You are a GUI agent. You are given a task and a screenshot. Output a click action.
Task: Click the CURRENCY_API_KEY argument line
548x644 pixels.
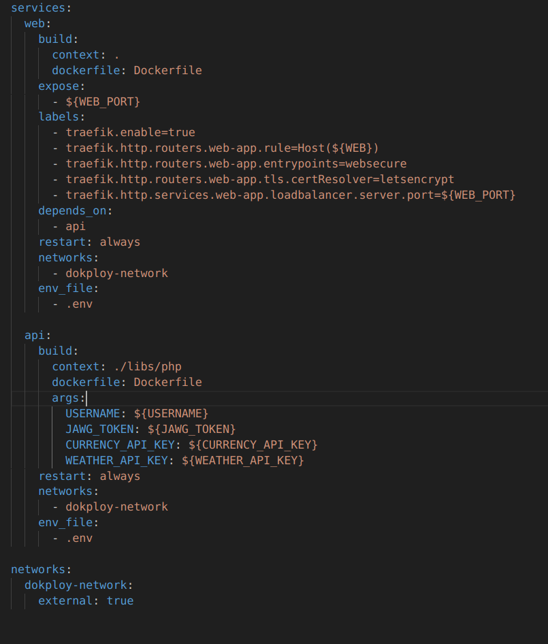tap(191, 445)
